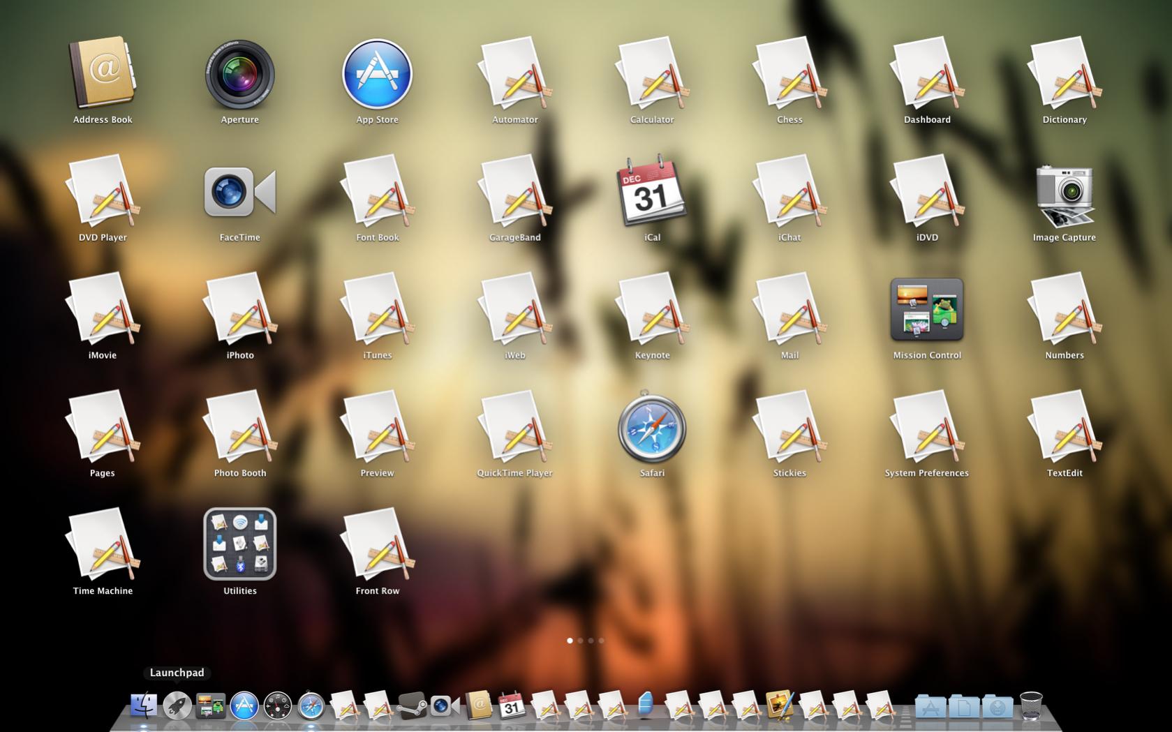Start the Chess app

tap(789, 74)
